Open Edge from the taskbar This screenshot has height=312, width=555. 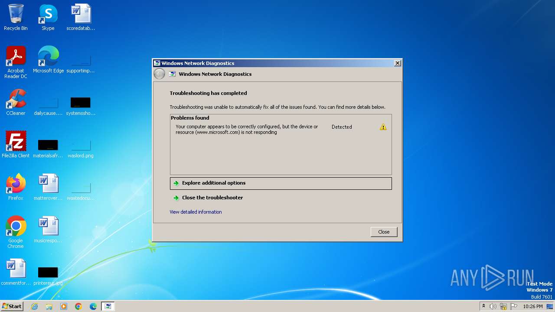[x=93, y=306]
